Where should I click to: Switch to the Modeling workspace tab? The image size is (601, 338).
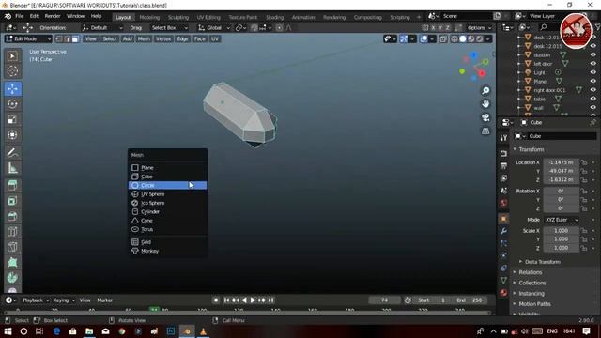pos(149,17)
